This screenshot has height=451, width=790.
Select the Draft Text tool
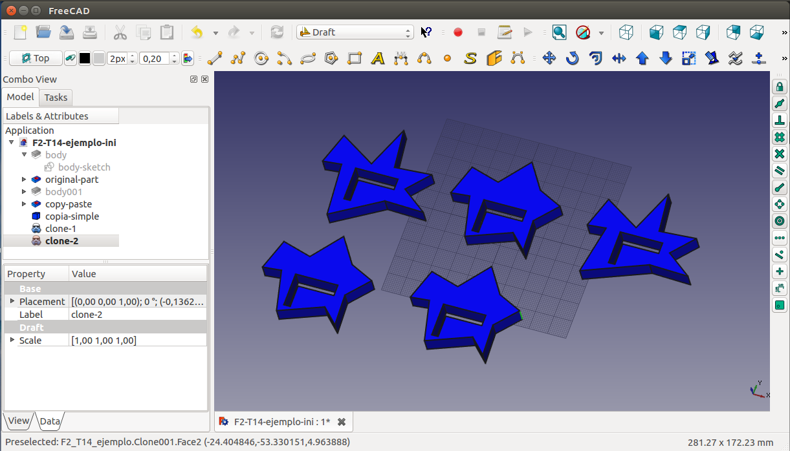coord(378,59)
